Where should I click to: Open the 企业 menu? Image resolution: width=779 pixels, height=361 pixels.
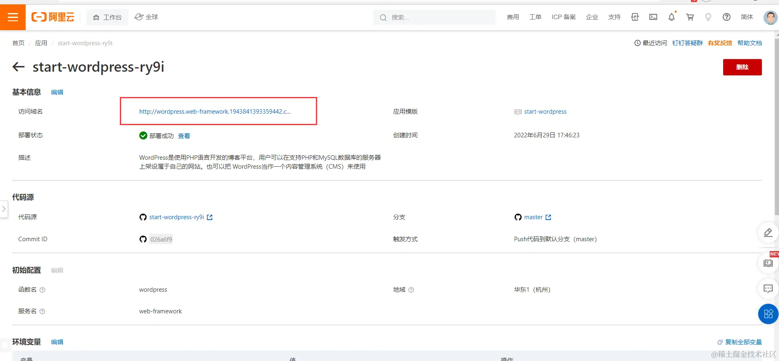coord(592,17)
